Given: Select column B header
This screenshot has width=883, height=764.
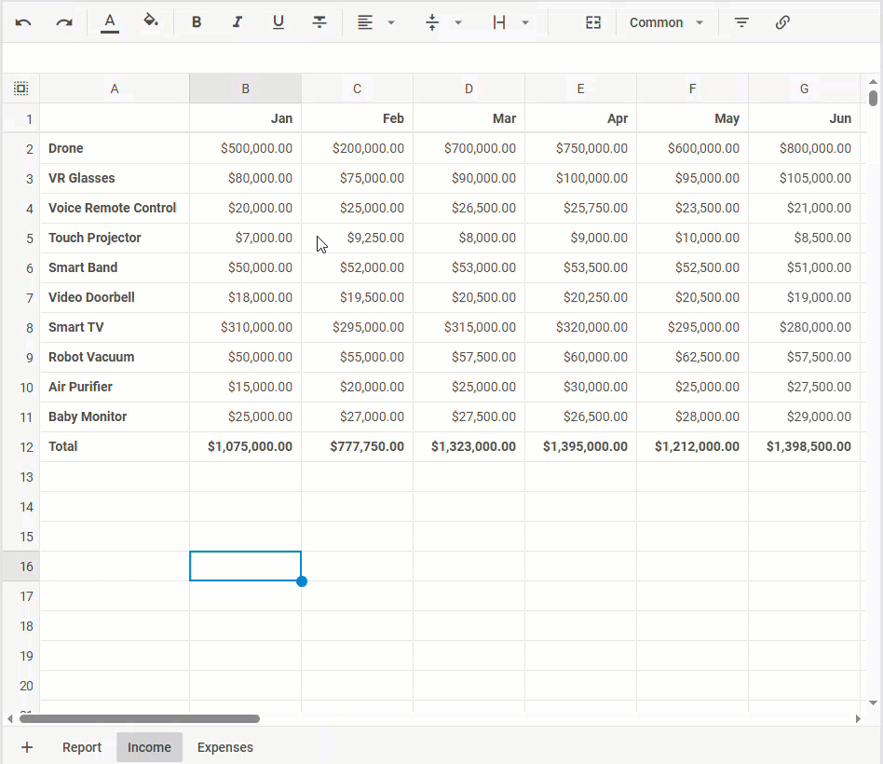Looking at the screenshot, I should click(245, 89).
